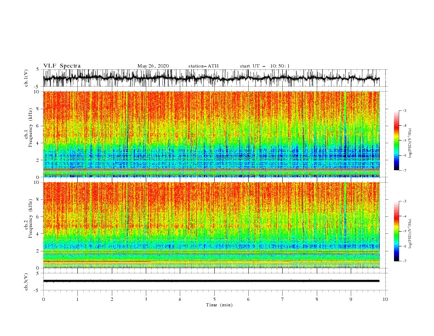Select the ch.1 colorbar "log(PSD)(V²/Hz)" label

tap(410, 143)
